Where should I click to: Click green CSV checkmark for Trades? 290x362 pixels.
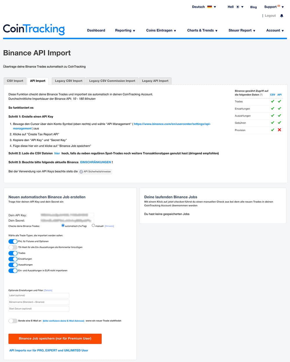273,101
